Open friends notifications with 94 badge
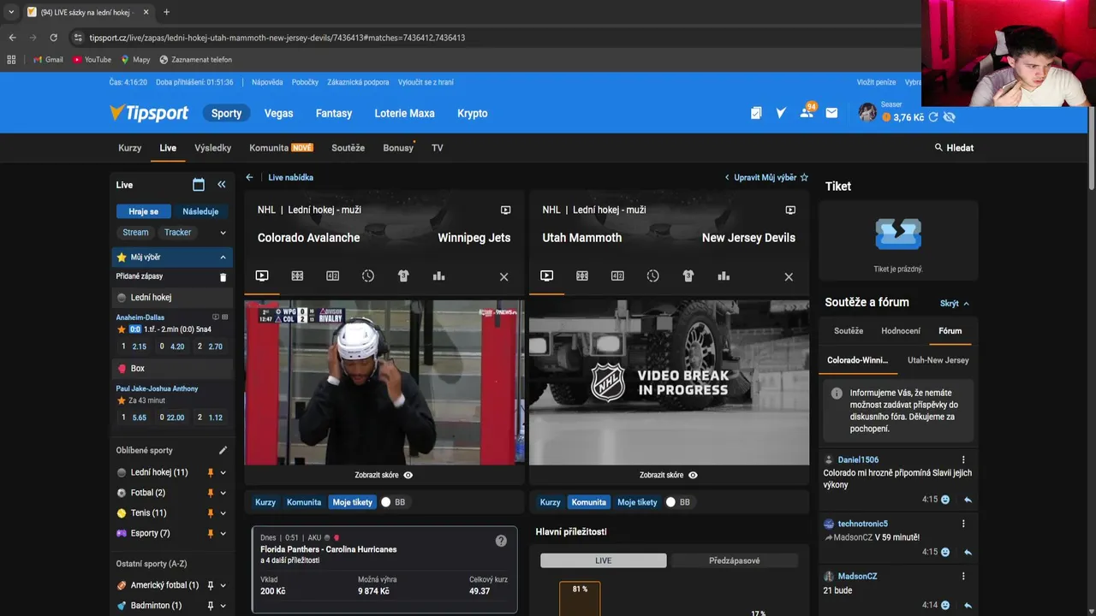Image resolution: width=1096 pixels, height=616 pixels. point(807,112)
